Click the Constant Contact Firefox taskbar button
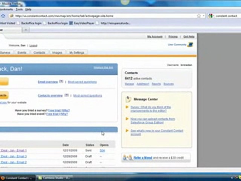The height and width of the screenshot is (181, 241). click(x=17, y=178)
